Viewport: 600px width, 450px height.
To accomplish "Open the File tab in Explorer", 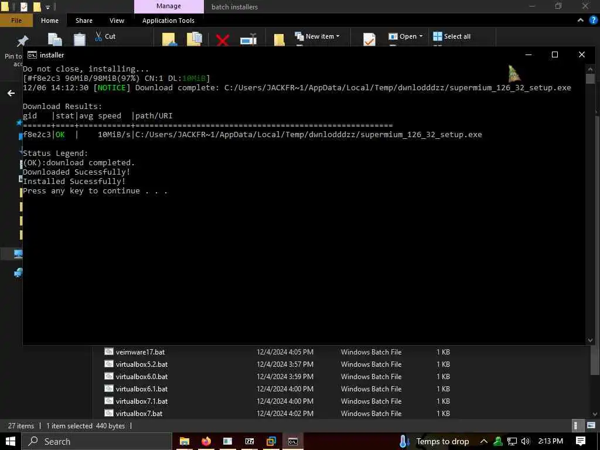I will pyautogui.click(x=16, y=21).
